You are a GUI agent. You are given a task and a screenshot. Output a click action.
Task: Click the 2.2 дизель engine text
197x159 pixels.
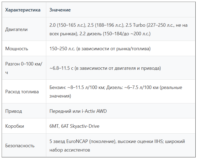[x=90, y=34]
